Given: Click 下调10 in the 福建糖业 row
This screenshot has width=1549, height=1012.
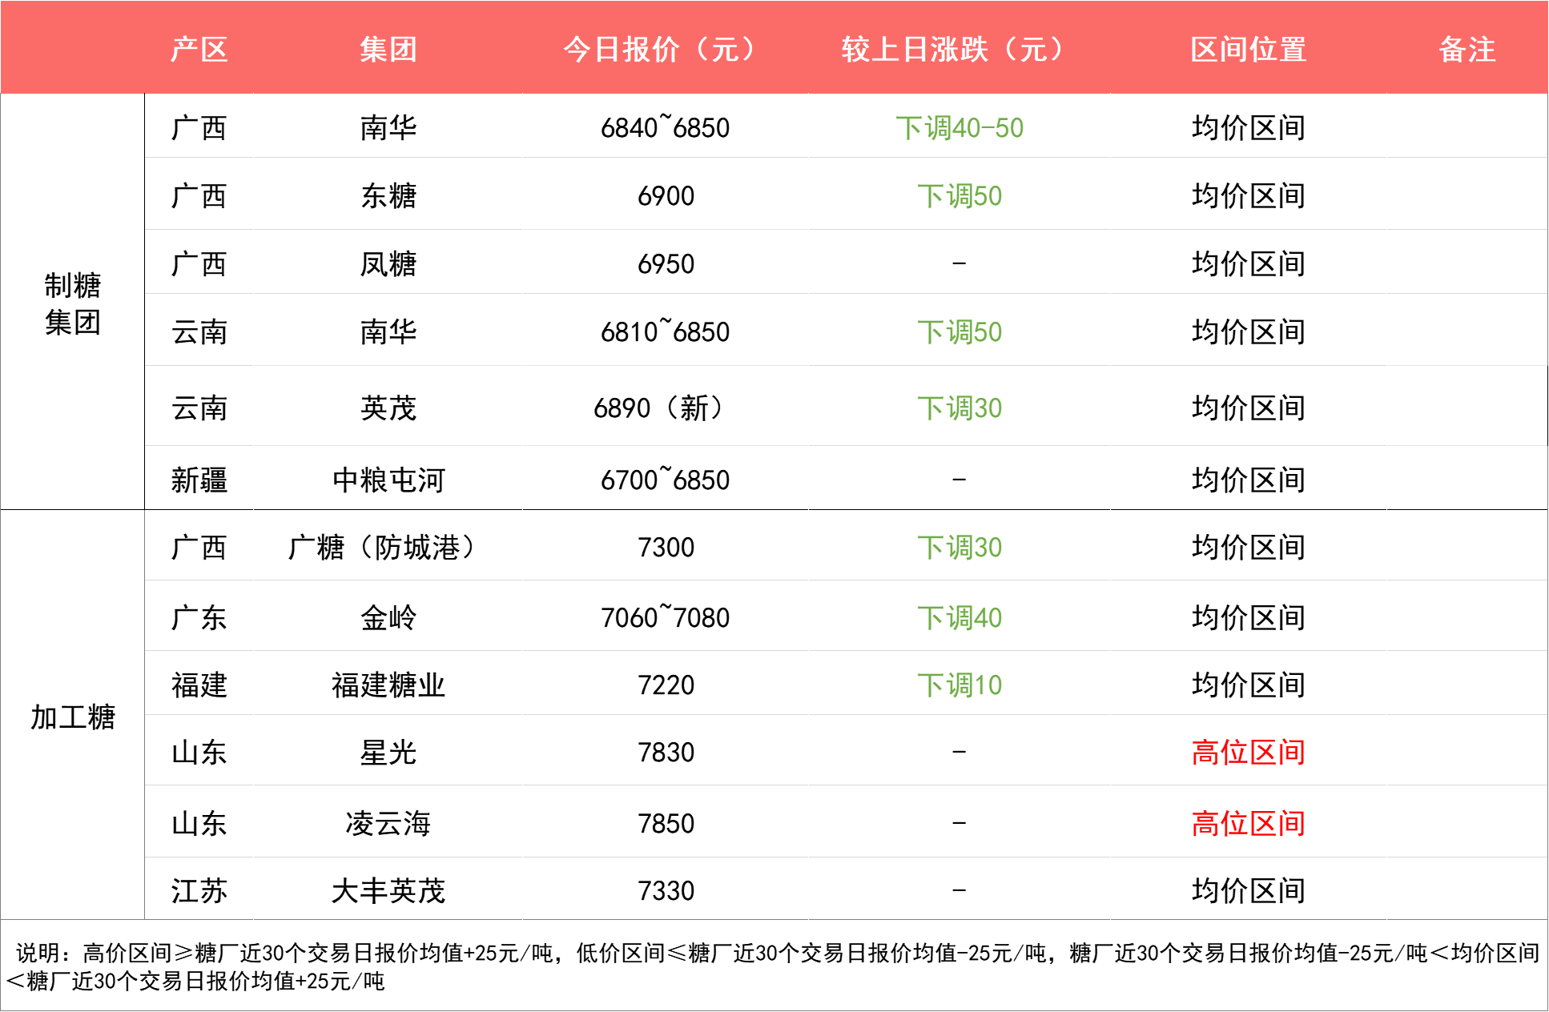Looking at the screenshot, I should coord(959,685).
